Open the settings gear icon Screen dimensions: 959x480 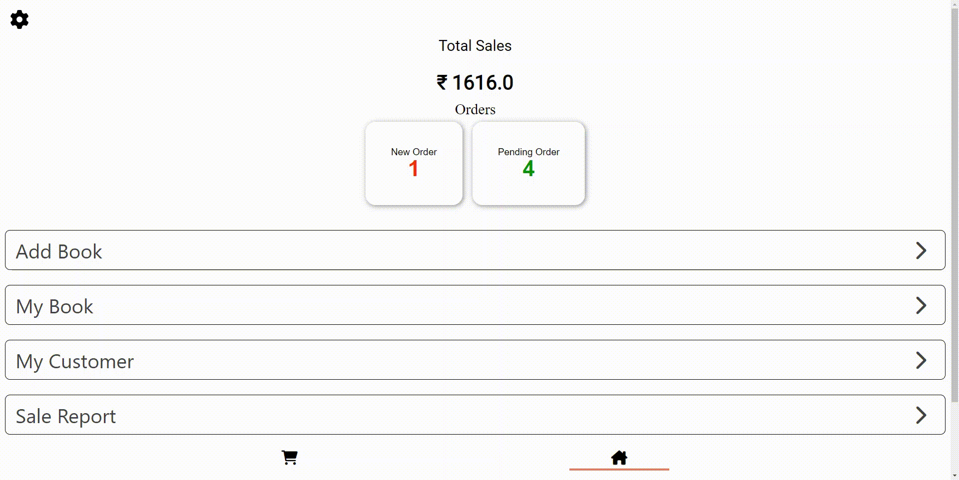(x=19, y=19)
